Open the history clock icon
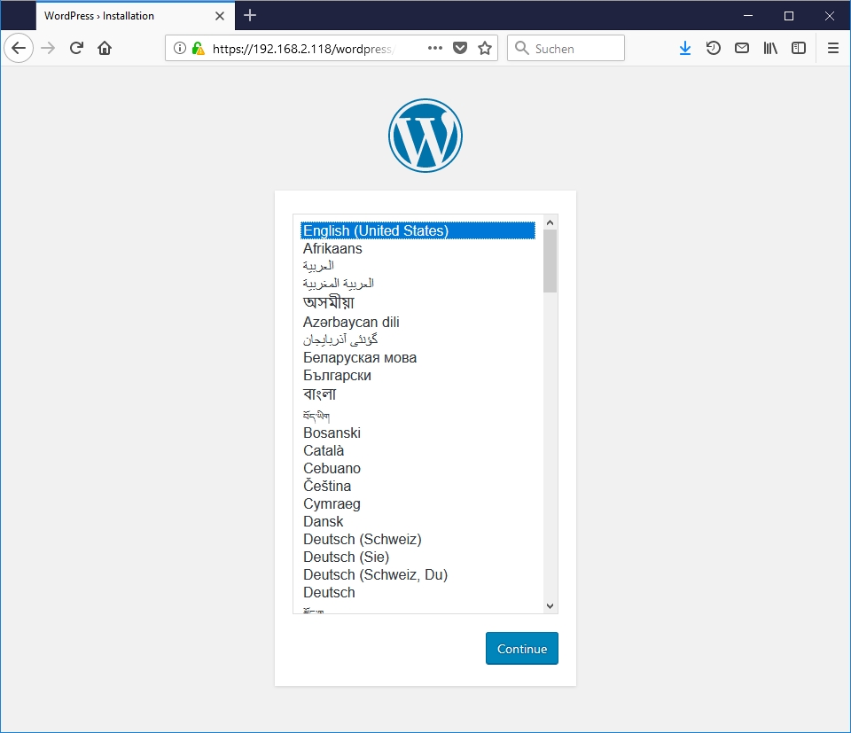The height and width of the screenshot is (733, 851). tap(713, 48)
